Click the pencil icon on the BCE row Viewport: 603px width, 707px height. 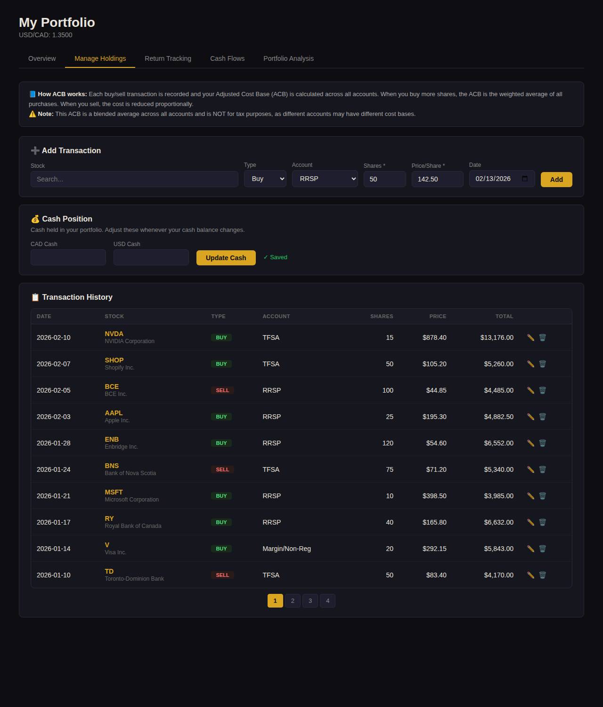click(x=530, y=390)
